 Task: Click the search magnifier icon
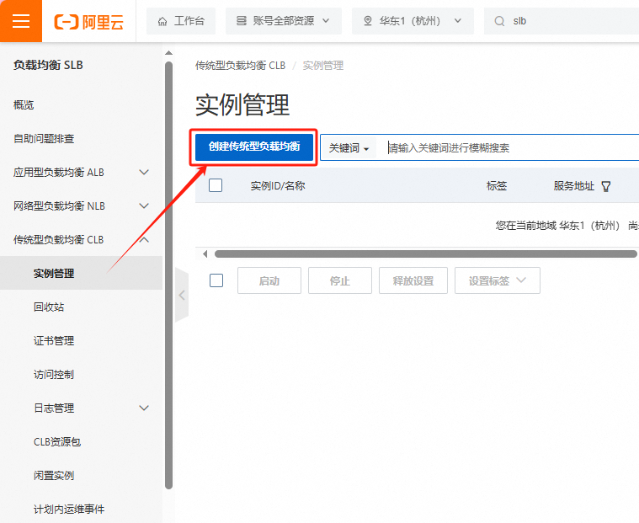point(499,21)
